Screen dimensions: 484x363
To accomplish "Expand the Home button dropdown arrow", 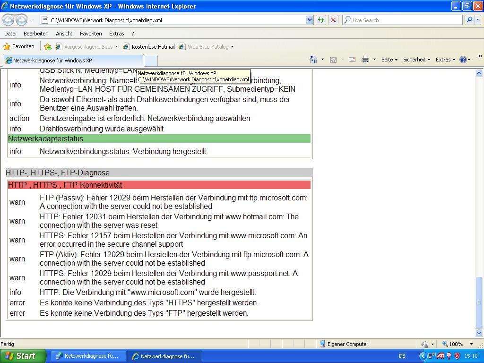I will coord(322,60).
